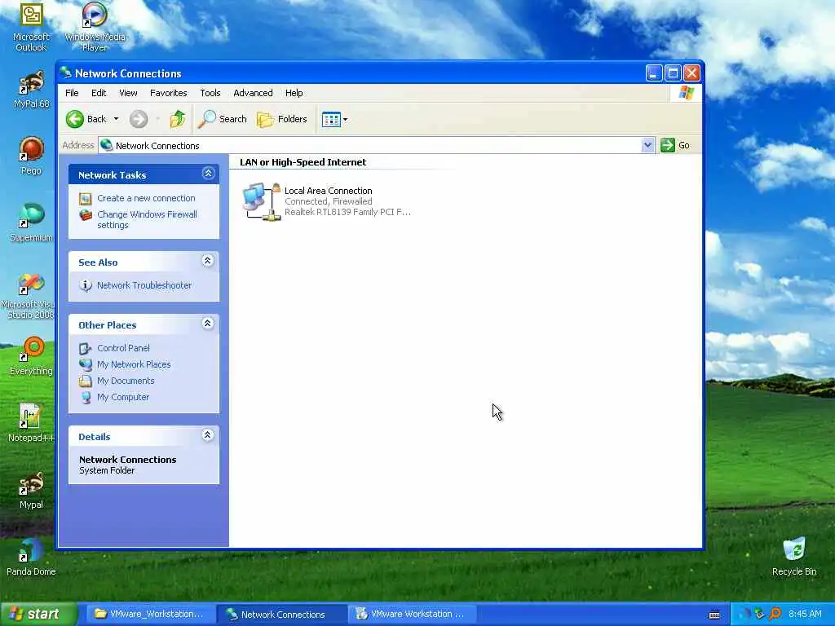Click Change Windows Firewall settings link
The image size is (835, 626).
tap(147, 220)
